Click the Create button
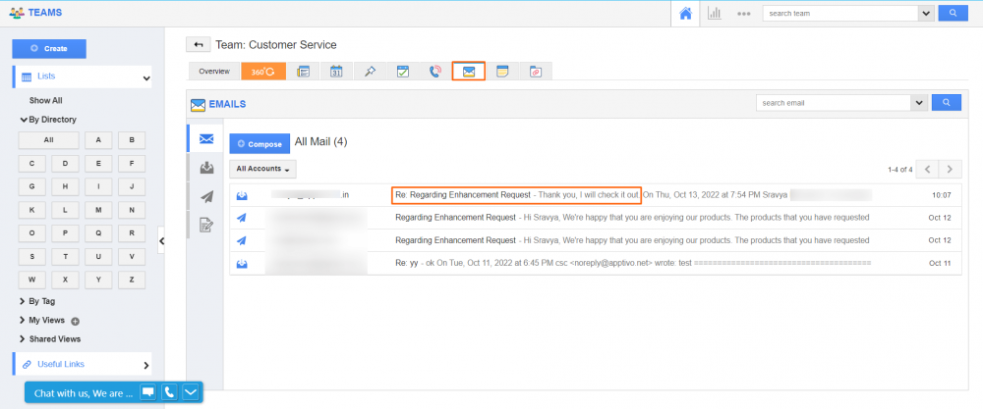 (49, 48)
